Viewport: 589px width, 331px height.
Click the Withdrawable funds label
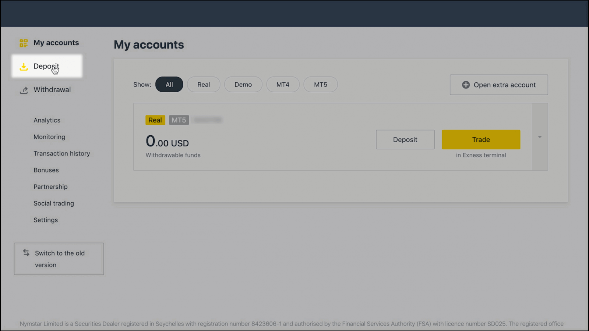(x=173, y=155)
